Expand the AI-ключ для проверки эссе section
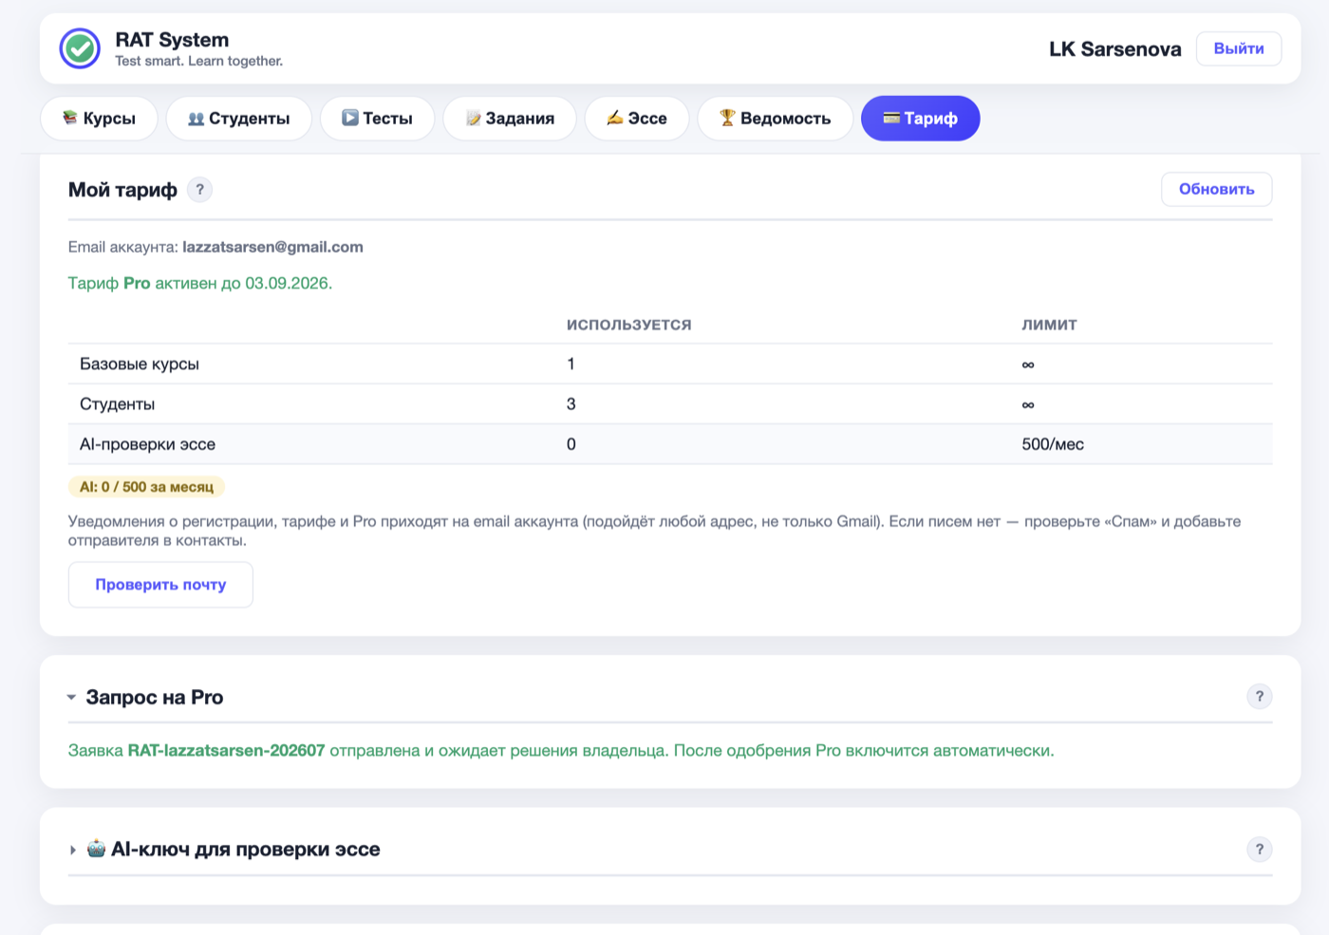This screenshot has height=935, width=1329. point(72,850)
